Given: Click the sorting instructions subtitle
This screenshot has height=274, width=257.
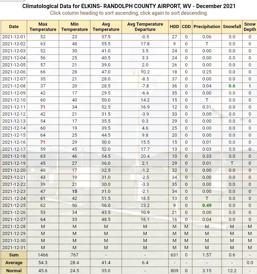Looking at the screenshot, I should click(129, 13).
